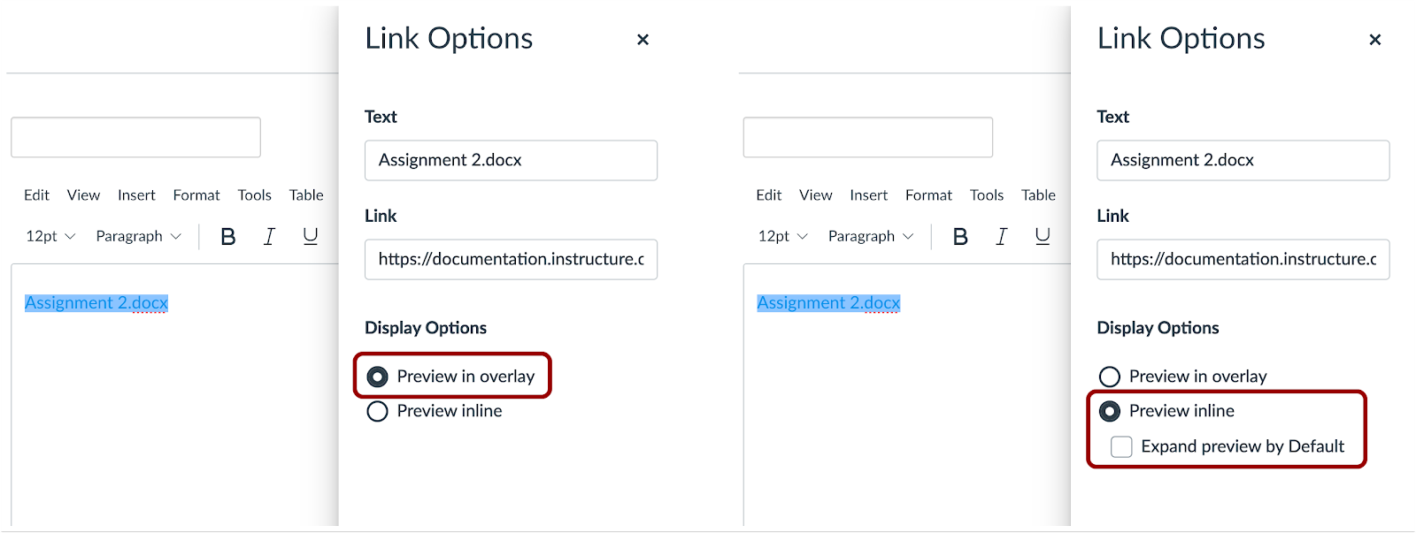Open the Insert menu in left editor

pyautogui.click(x=136, y=195)
